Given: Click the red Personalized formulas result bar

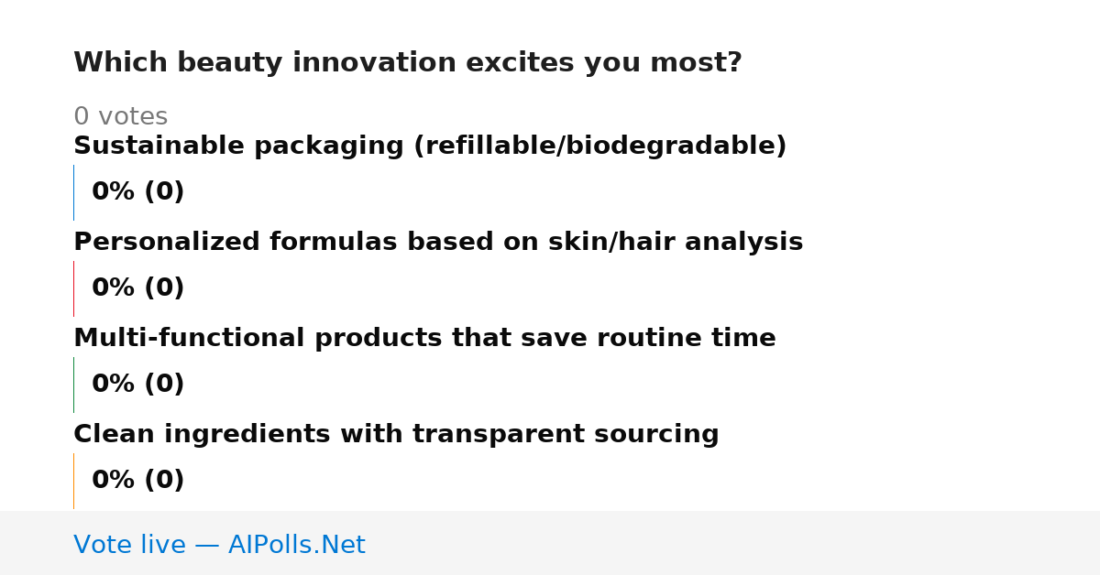Looking at the screenshot, I should tap(73, 288).
